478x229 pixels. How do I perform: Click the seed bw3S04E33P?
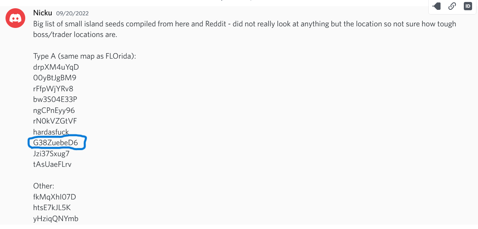point(55,99)
